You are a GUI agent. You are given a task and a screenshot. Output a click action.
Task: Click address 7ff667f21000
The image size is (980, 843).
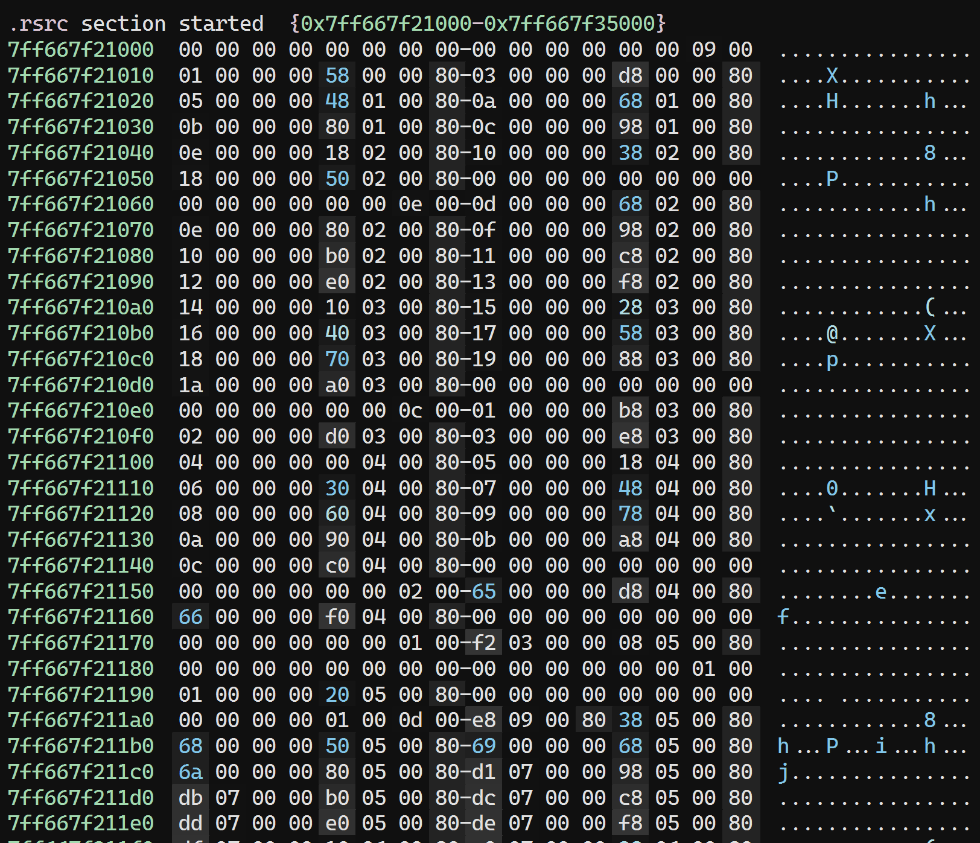(x=81, y=49)
